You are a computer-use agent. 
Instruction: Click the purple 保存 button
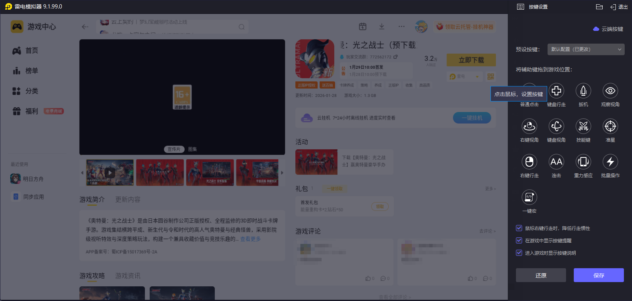(x=598, y=275)
